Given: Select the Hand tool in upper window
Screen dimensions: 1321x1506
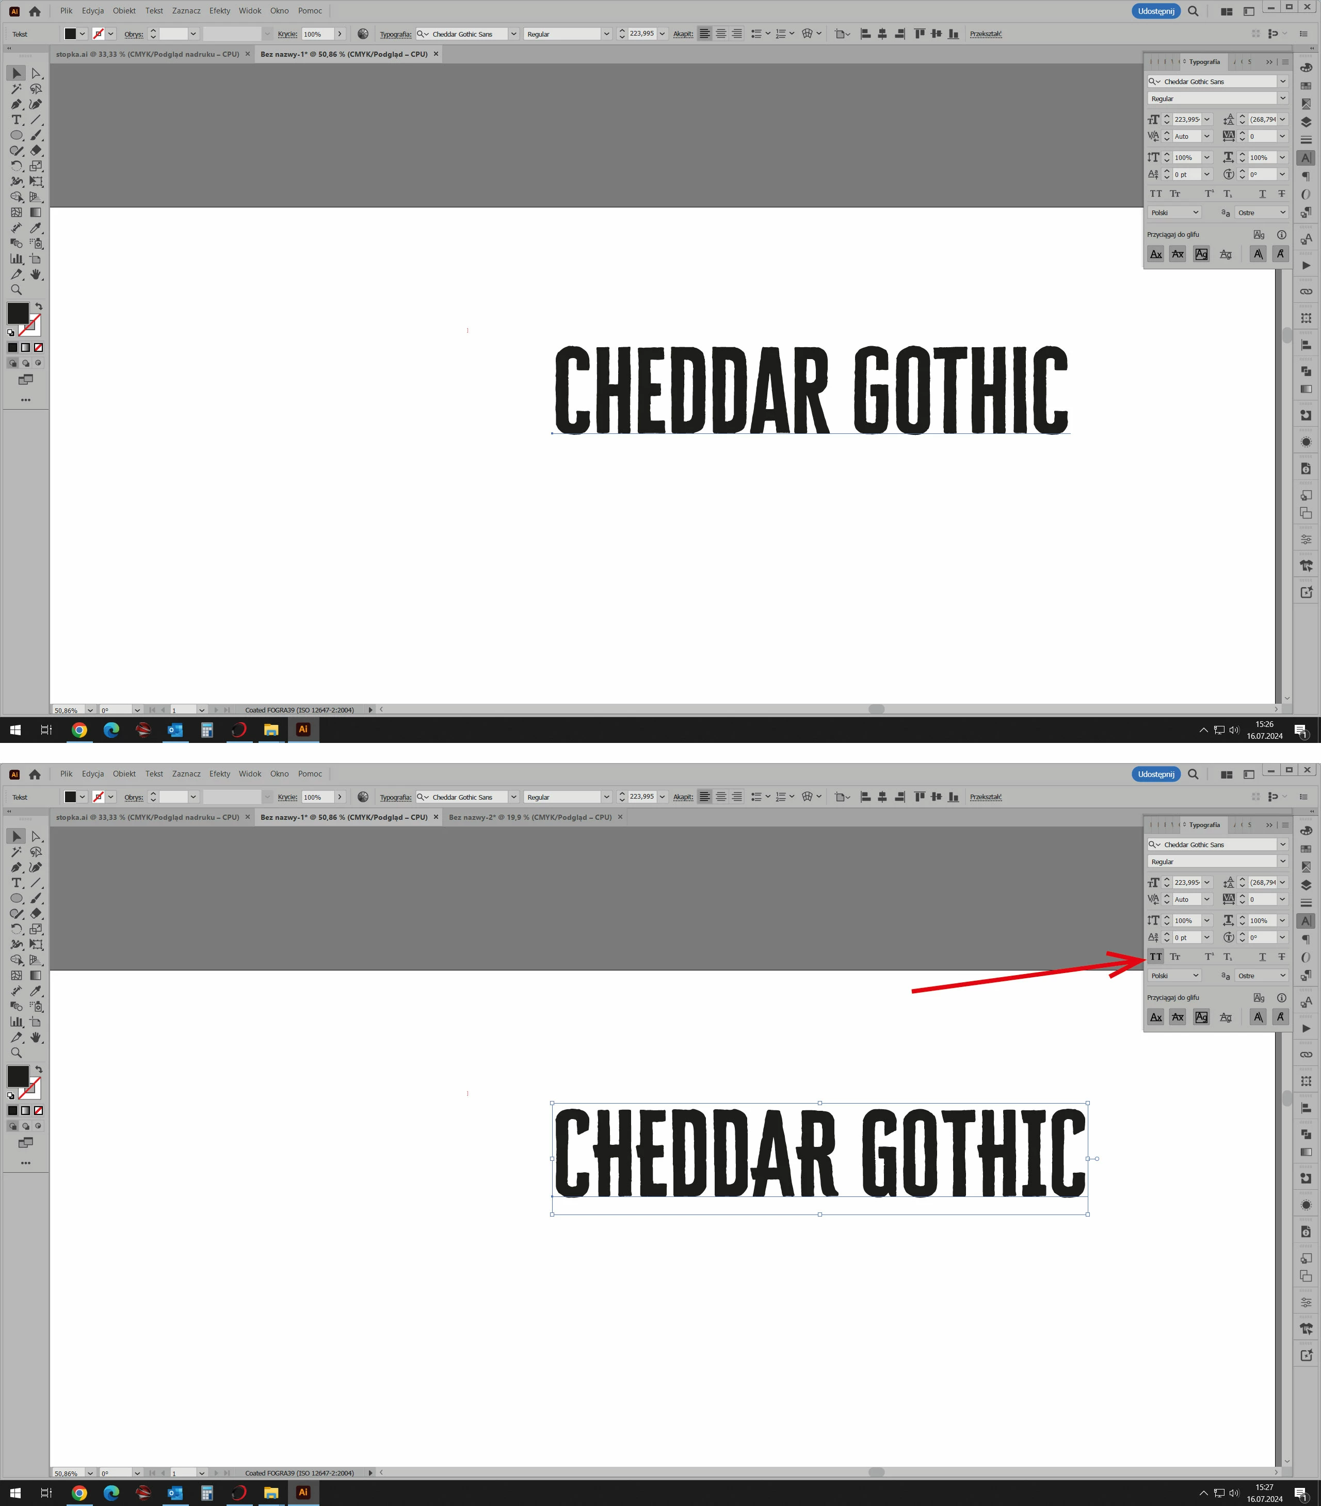Looking at the screenshot, I should (x=36, y=274).
